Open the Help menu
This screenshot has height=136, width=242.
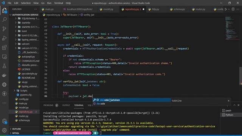[x=68, y=3]
